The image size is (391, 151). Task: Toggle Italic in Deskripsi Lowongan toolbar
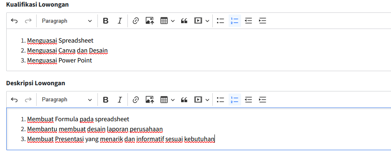pyautogui.click(x=120, y=99)
